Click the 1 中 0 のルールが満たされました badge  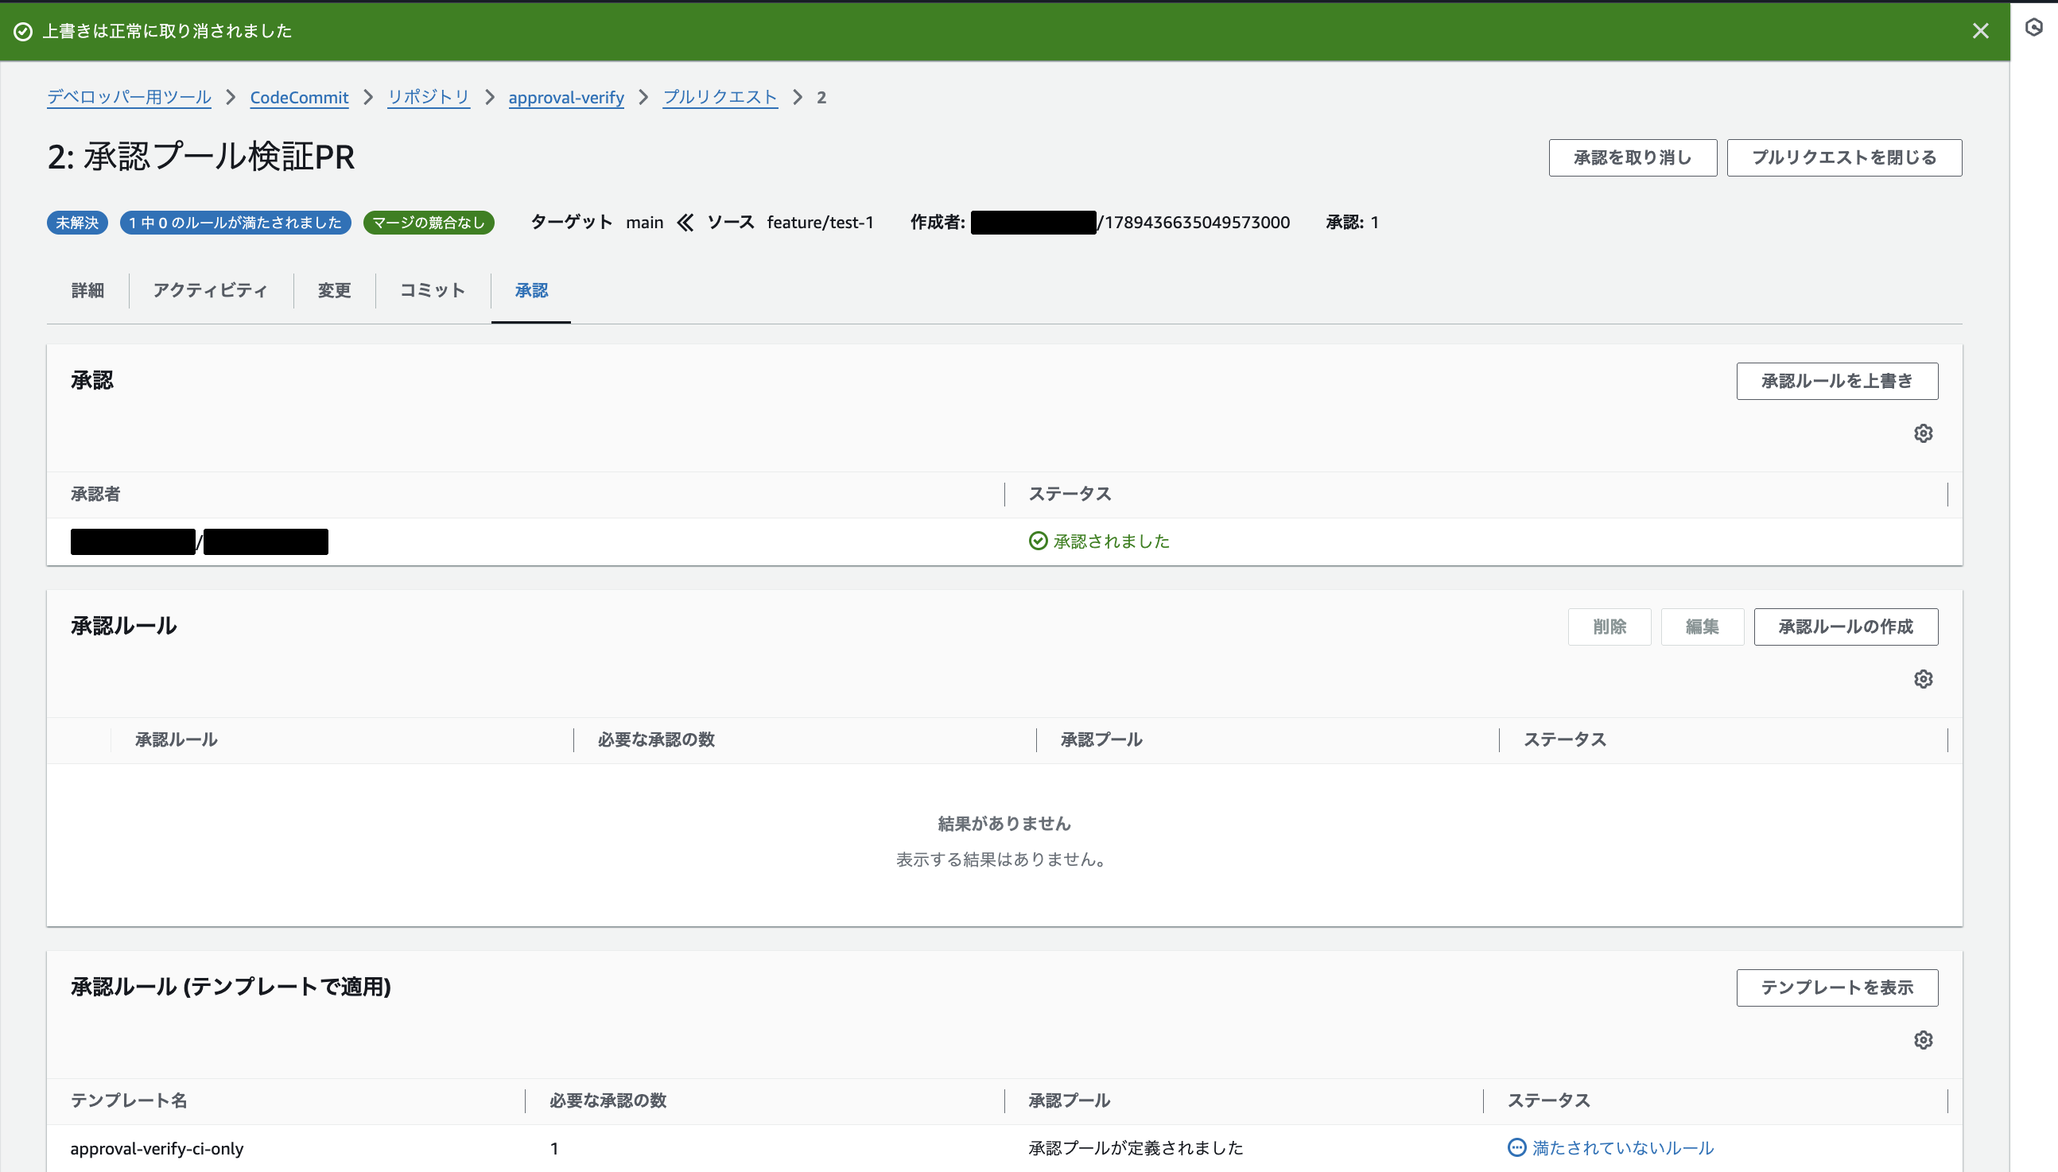tap(235, 222)
